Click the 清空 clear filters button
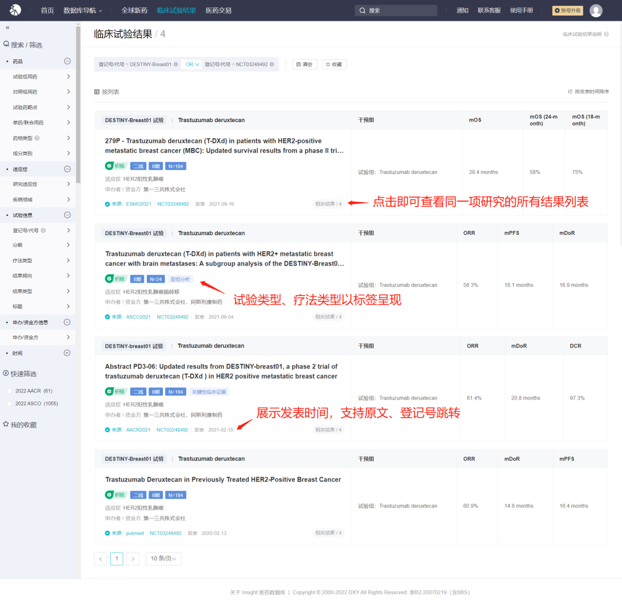Screen dimensions: 622x606 pyautogui.click(x=305, y=65)
